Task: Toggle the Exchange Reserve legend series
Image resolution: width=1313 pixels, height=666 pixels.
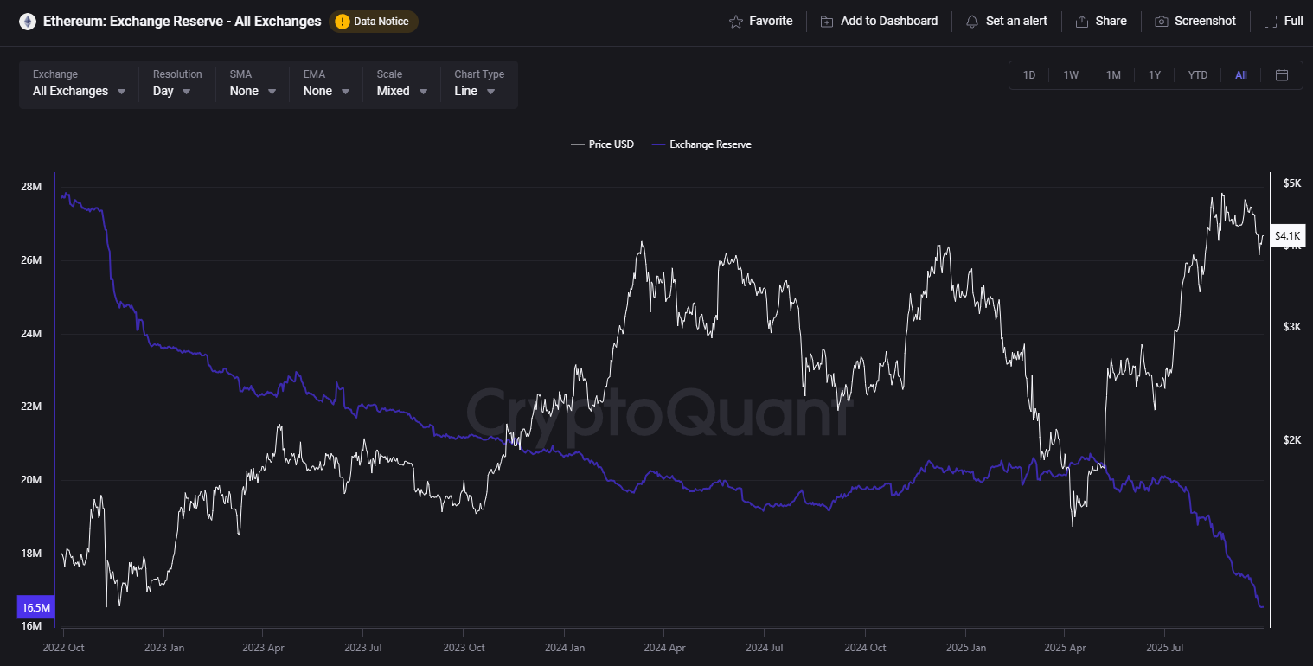Action: [701, 144]
